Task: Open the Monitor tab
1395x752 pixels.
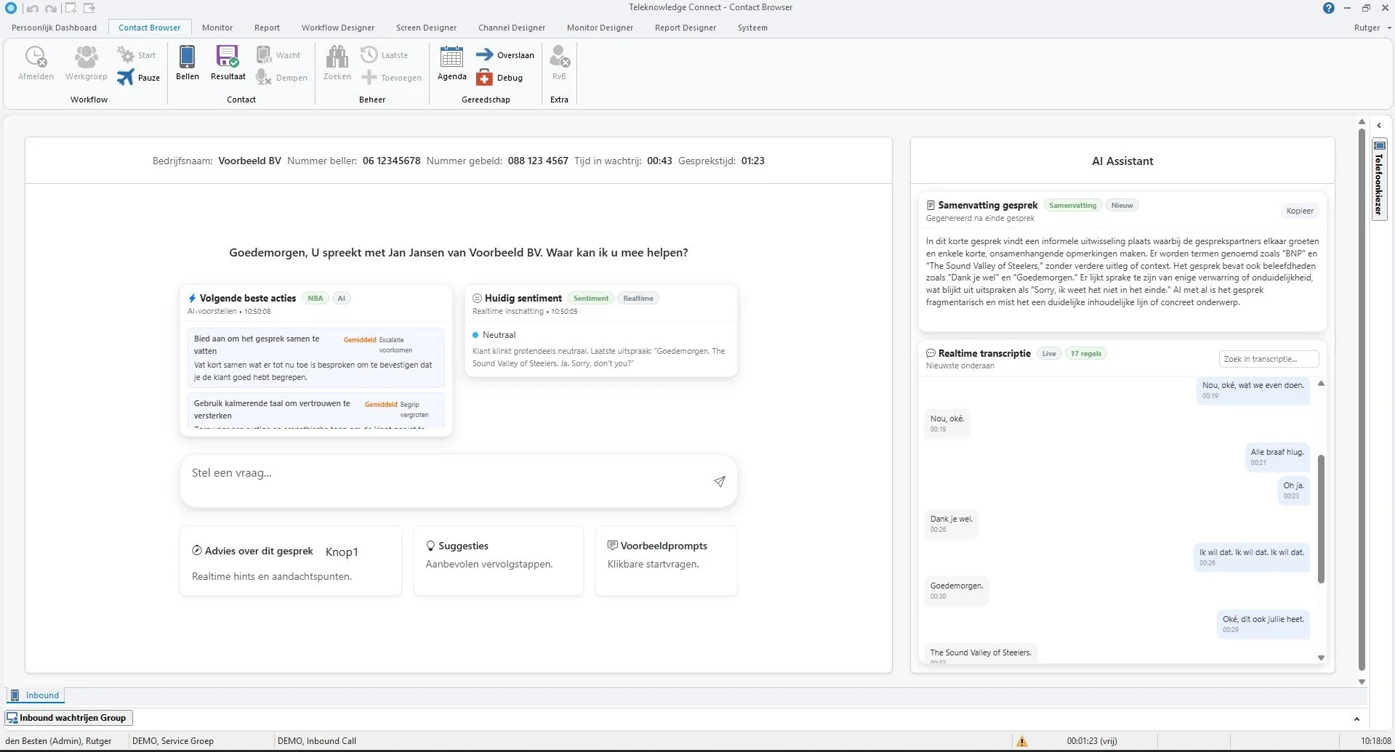Action: click(217, 28)
